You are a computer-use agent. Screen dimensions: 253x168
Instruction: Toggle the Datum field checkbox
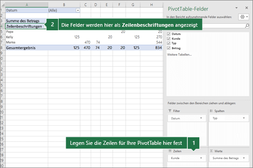coord(169,34)
